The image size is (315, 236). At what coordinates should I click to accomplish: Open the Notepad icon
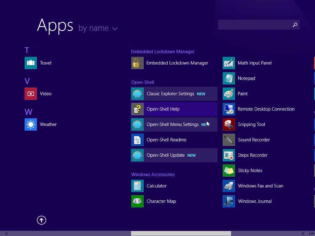[229, 78]
